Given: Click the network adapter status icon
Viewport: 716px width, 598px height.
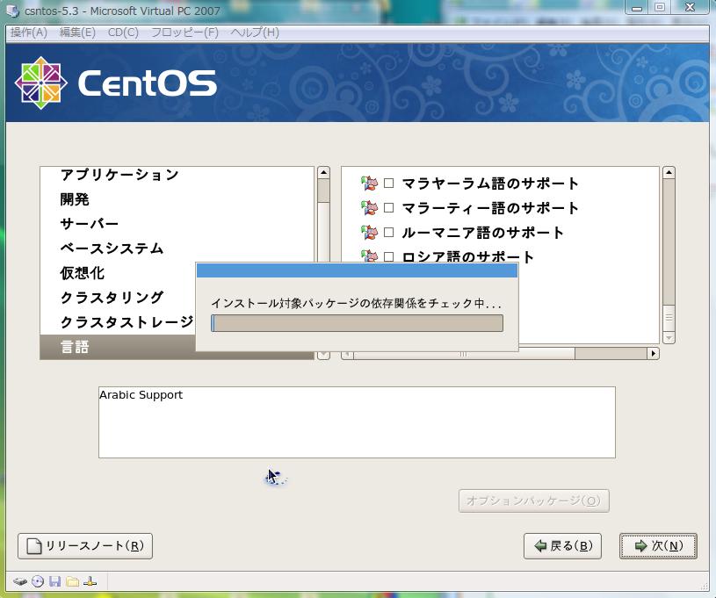Looking at the screenshot, I should click(90, 581).
